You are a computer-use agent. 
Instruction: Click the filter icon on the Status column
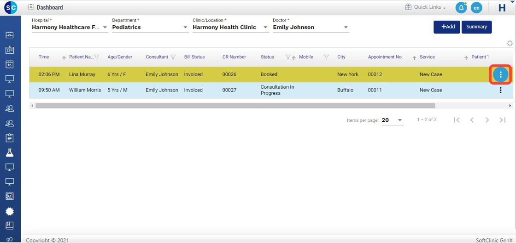pyautogui.click(x=287, y=57)
